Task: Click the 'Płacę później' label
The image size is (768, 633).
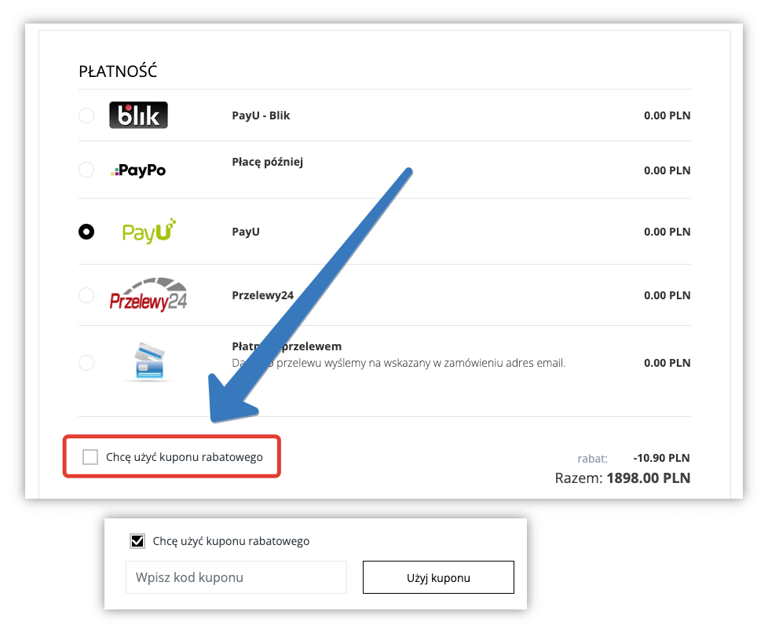Action: (267, 162)
